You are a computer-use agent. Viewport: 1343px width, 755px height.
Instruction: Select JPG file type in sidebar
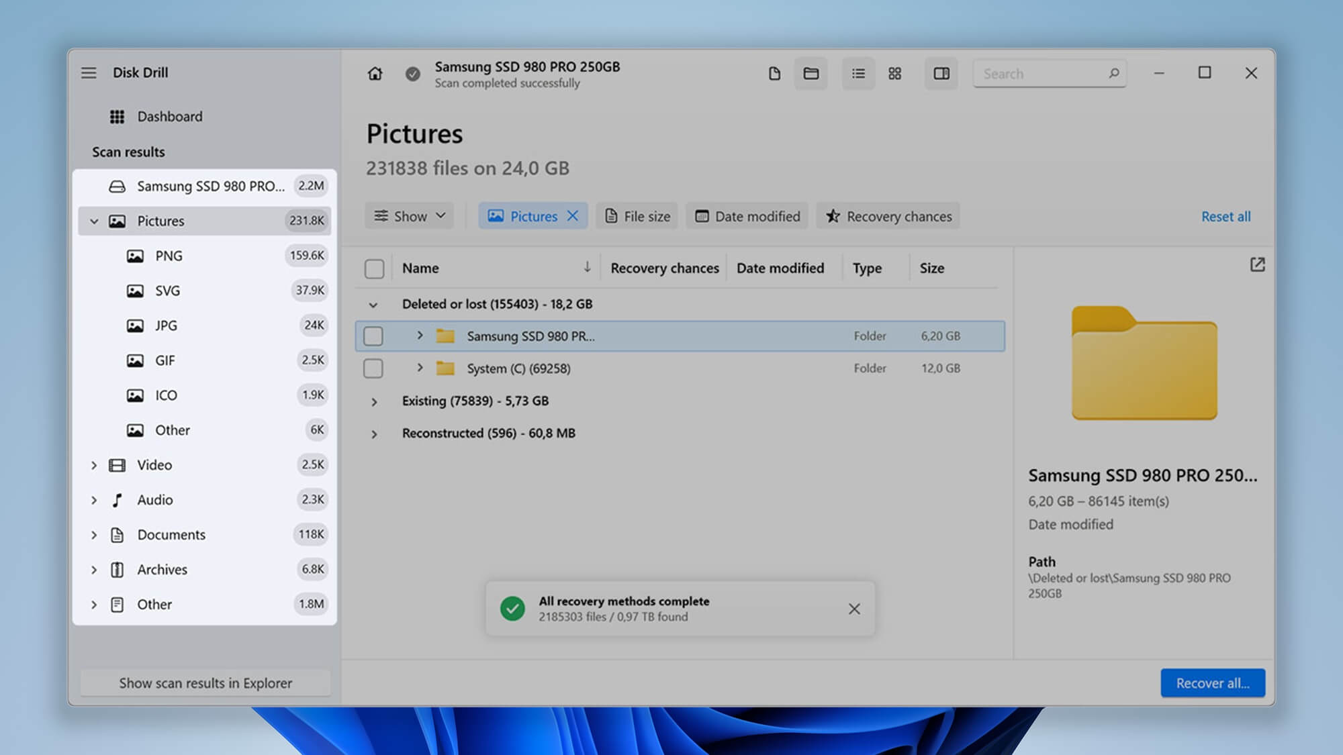tap(205, 325)
